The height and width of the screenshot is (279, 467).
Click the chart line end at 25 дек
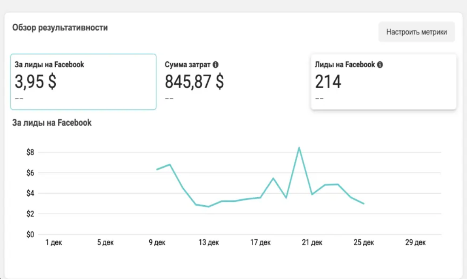click(364, 204)
